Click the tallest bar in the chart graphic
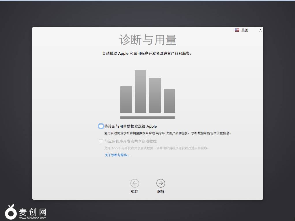 click(141, 92)
